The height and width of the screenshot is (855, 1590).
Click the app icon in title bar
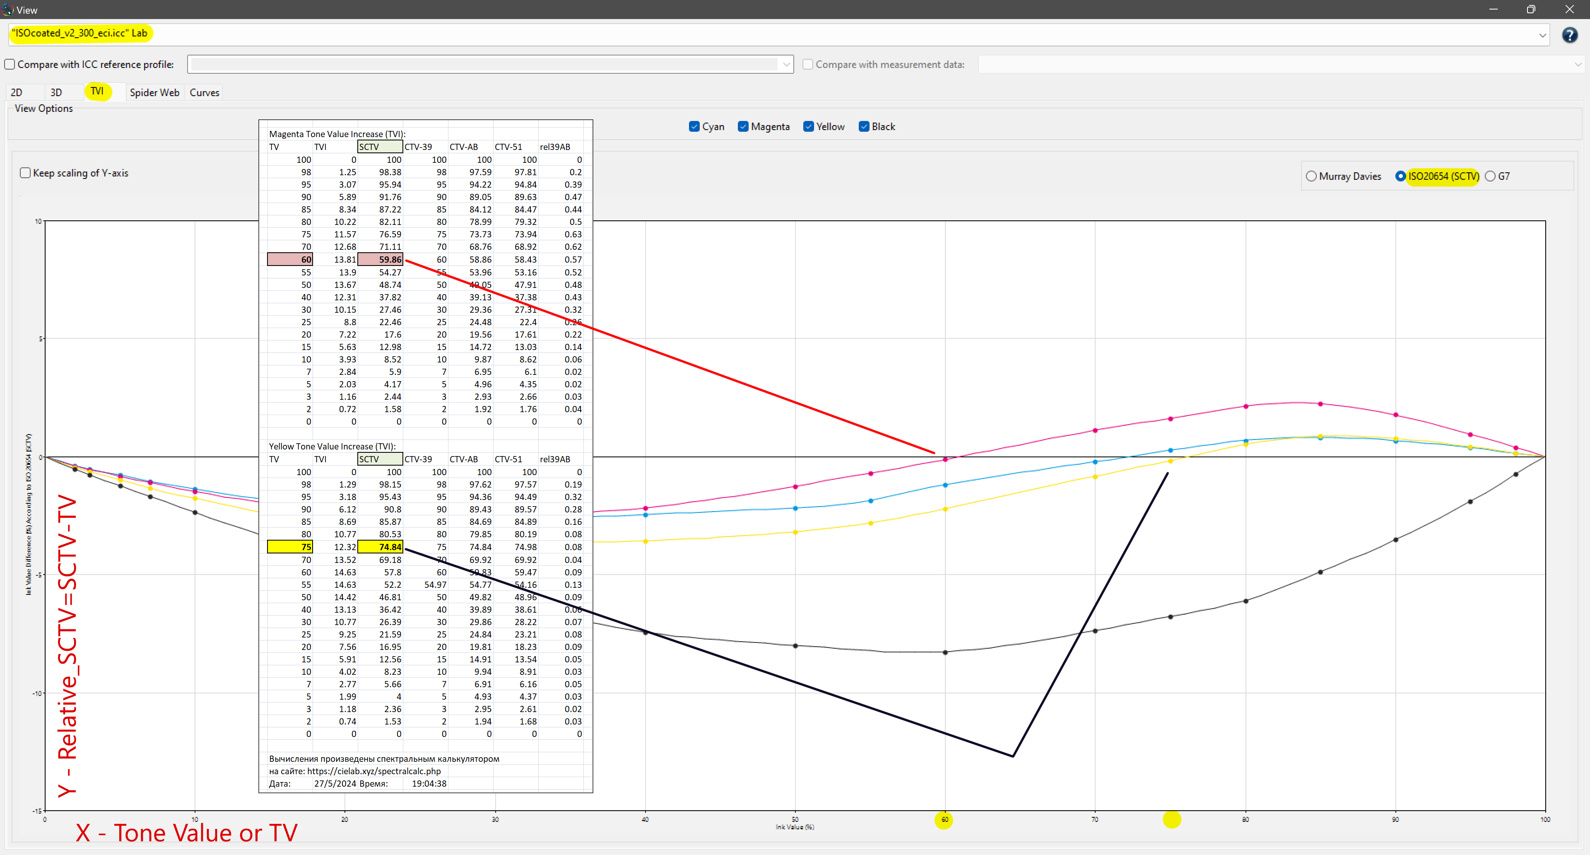click(7, 9)
